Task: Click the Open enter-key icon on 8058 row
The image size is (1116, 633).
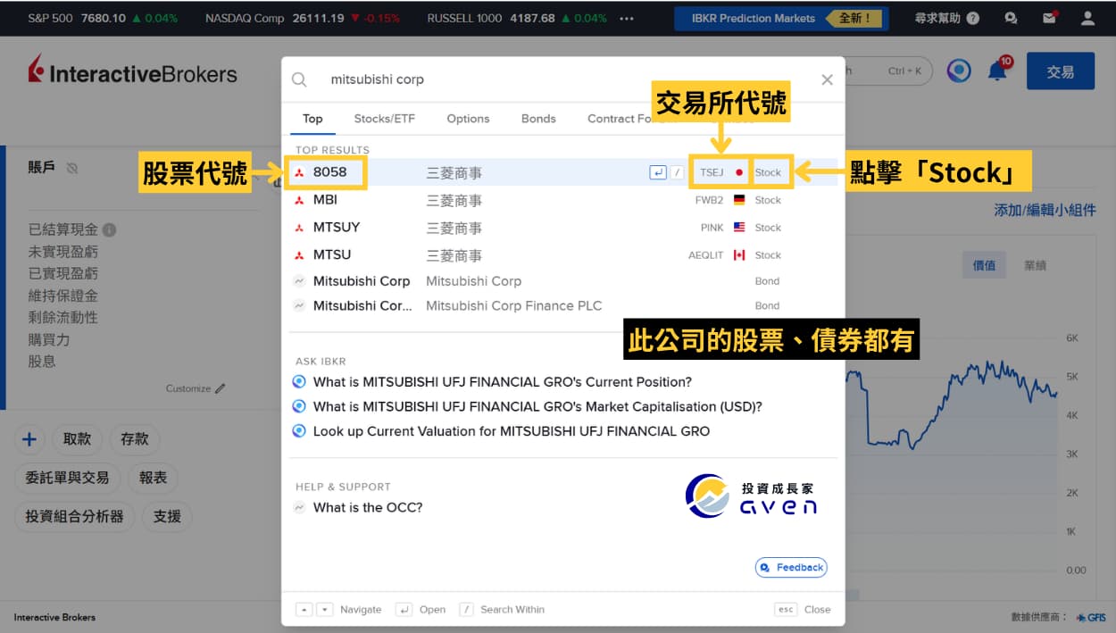Action: point(658,172)
